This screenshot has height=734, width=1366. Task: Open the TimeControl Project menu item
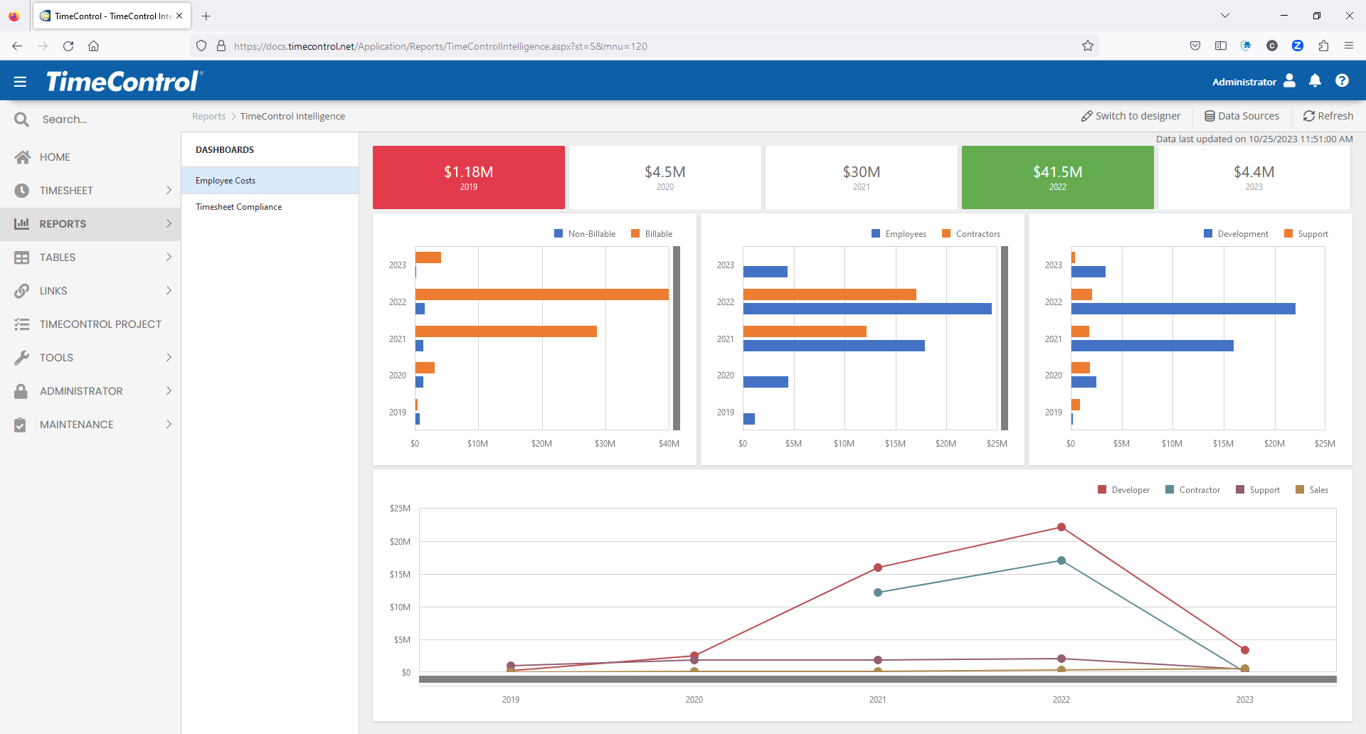tap(100, 324)
